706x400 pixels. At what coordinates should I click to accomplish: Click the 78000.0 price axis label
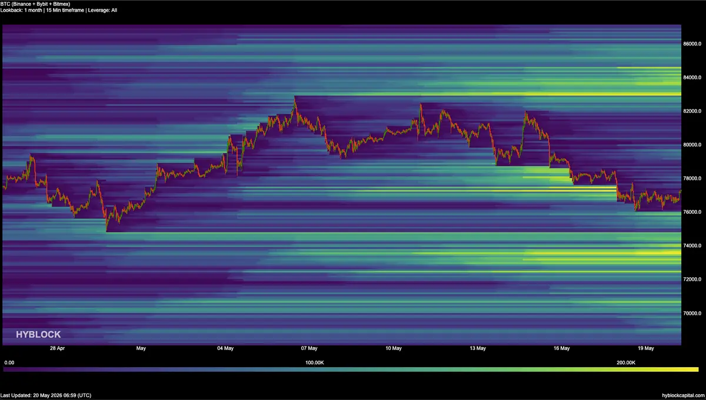click(692, 179)
